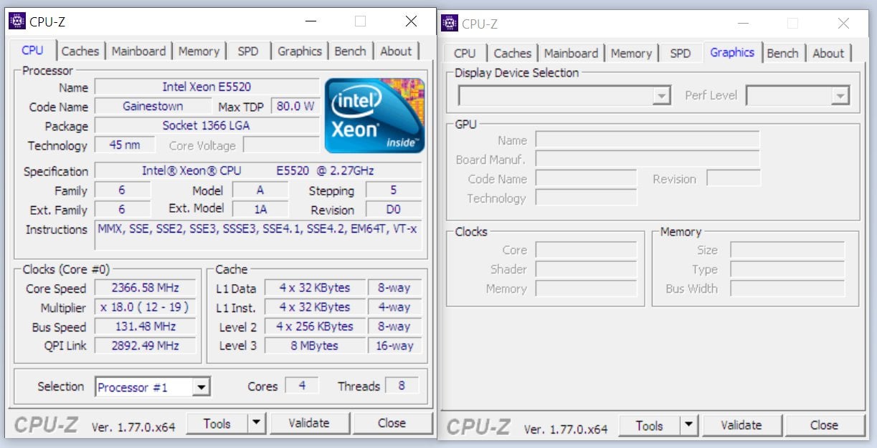Open Caches tab in right window
This screenshot has height=448, width=877.
tap(513, 54)
